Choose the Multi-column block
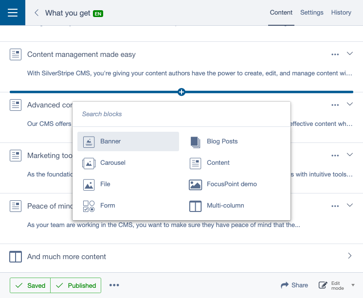 click(x=225, y=206)
